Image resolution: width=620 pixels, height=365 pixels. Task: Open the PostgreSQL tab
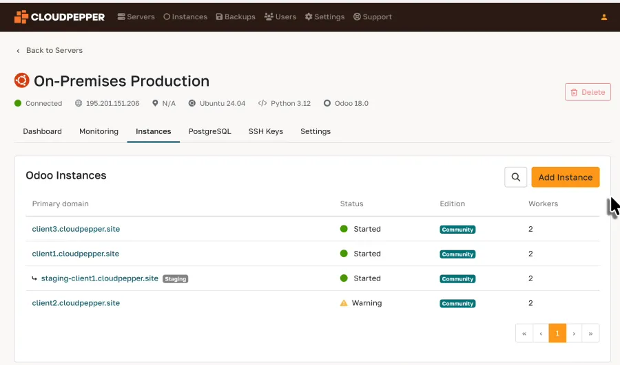pyautogui.click(x=210, y=131)
